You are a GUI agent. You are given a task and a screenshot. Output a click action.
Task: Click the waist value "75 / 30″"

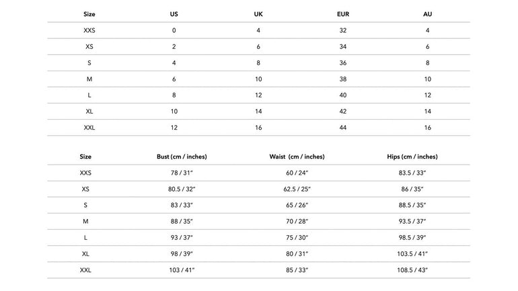tap(297, 238)
